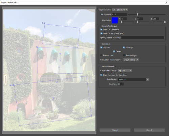
Task: Click the Cancel button
Action: 149,130
